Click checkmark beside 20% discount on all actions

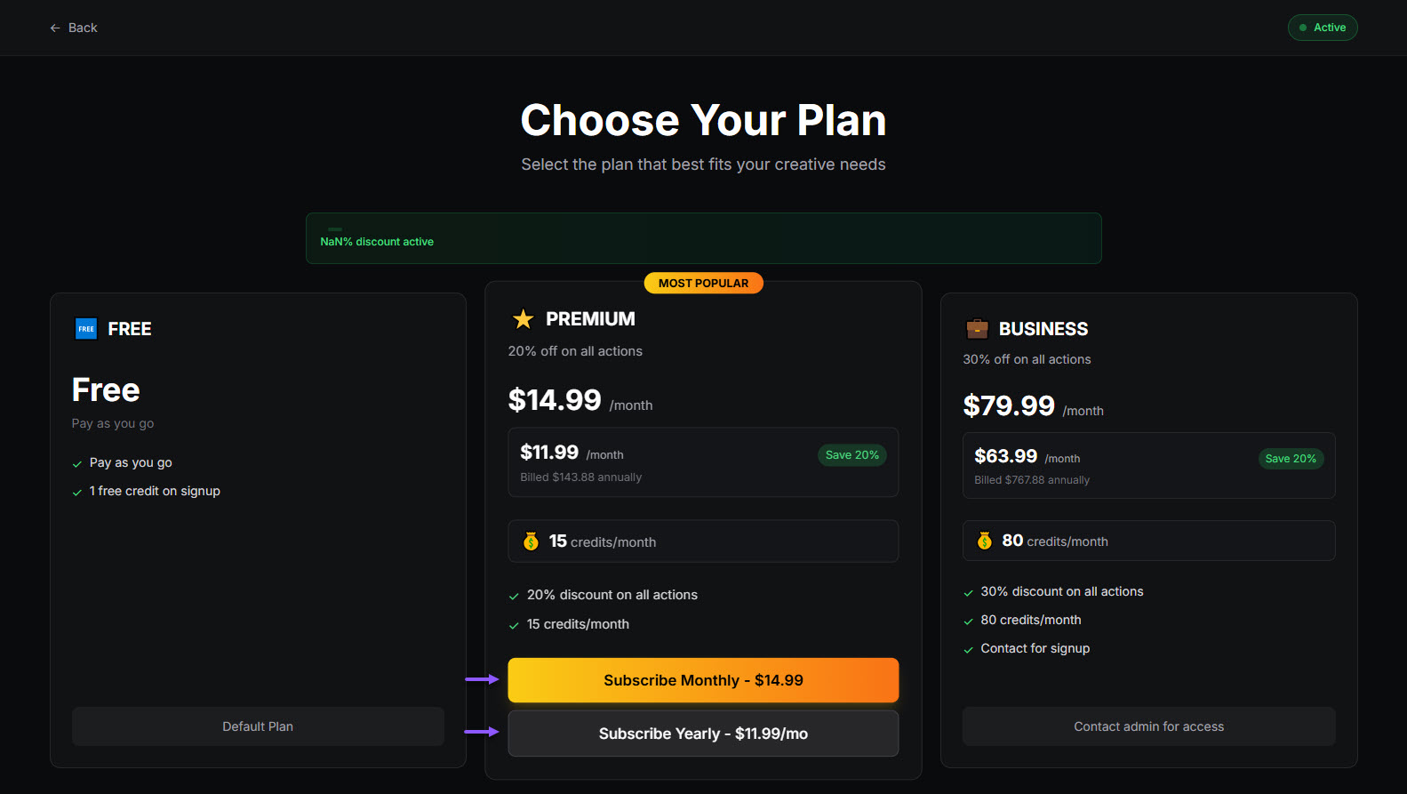pyautogui.click(x=514, y=596)
